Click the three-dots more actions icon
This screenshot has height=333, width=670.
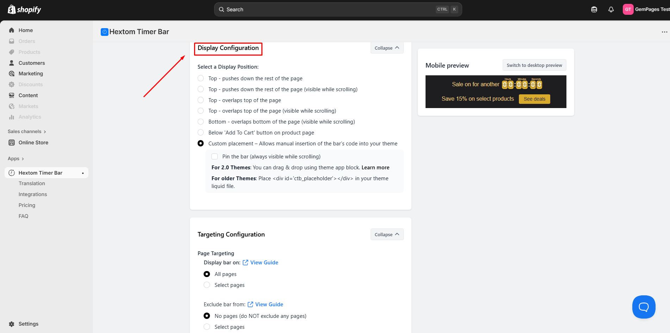(x=664, y=32)
